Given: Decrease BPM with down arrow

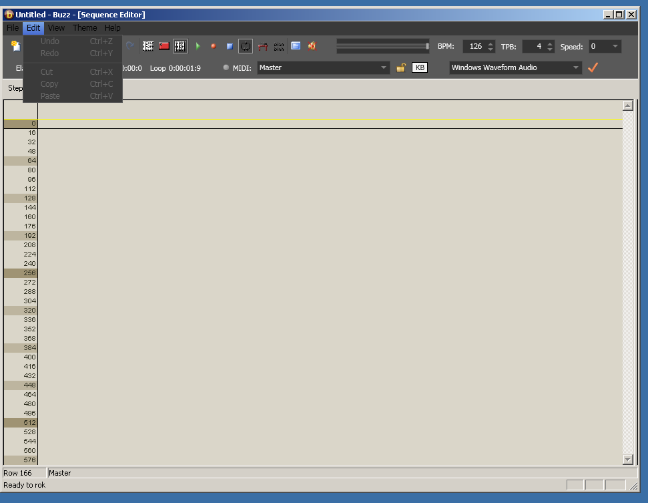Looking at the screenshot, I should 491,49.
